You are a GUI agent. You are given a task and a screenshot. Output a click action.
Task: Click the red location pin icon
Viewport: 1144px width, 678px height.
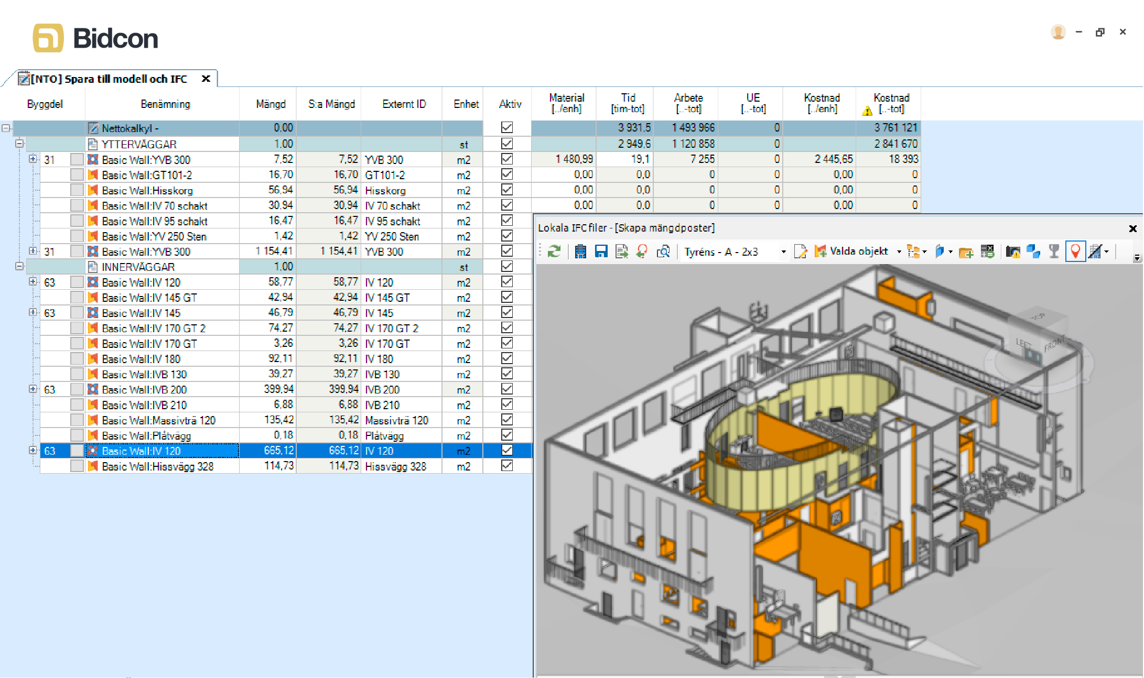click(x=1075, y=252)
